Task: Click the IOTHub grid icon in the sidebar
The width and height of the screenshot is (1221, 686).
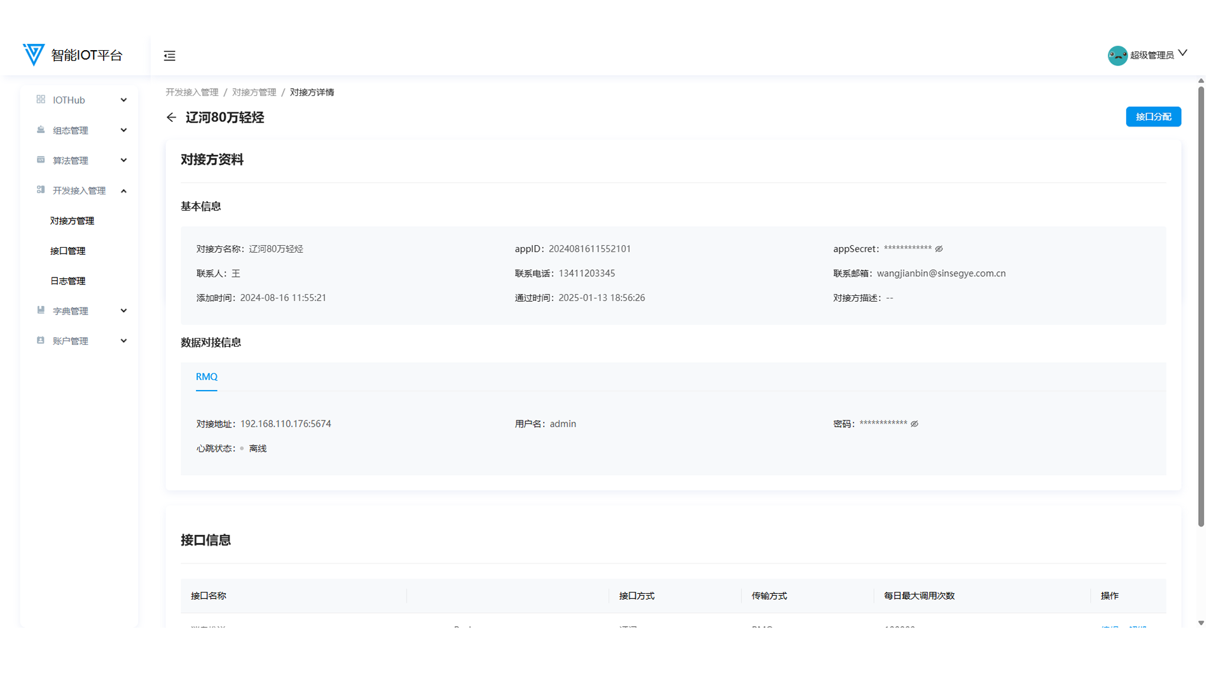Action: (x=41, y=100)
